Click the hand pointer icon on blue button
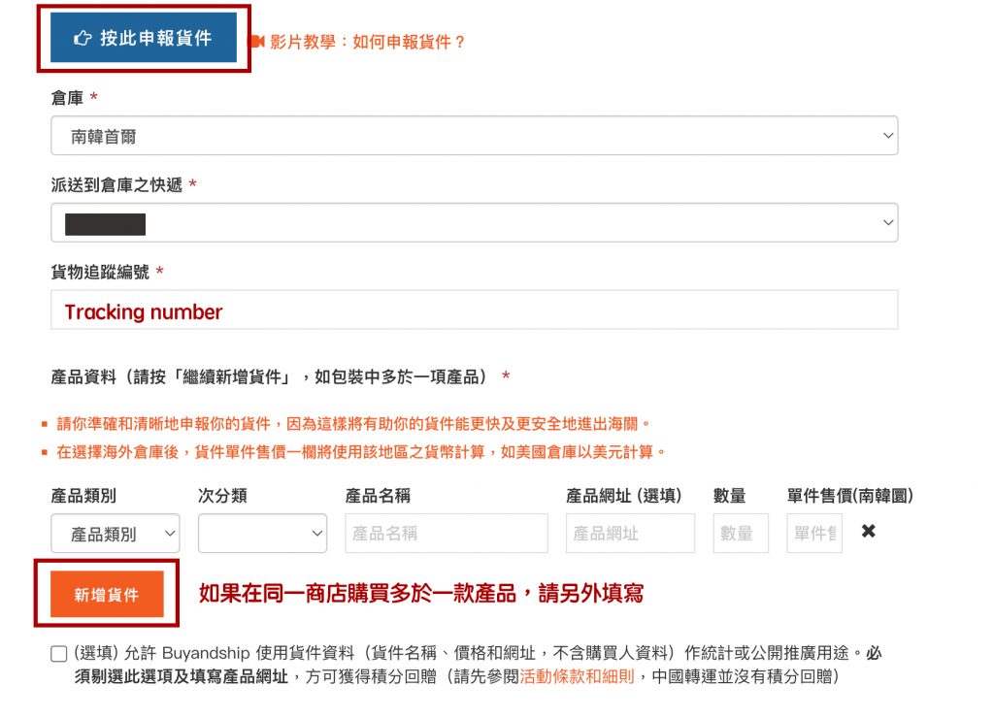 coord(83,38)
